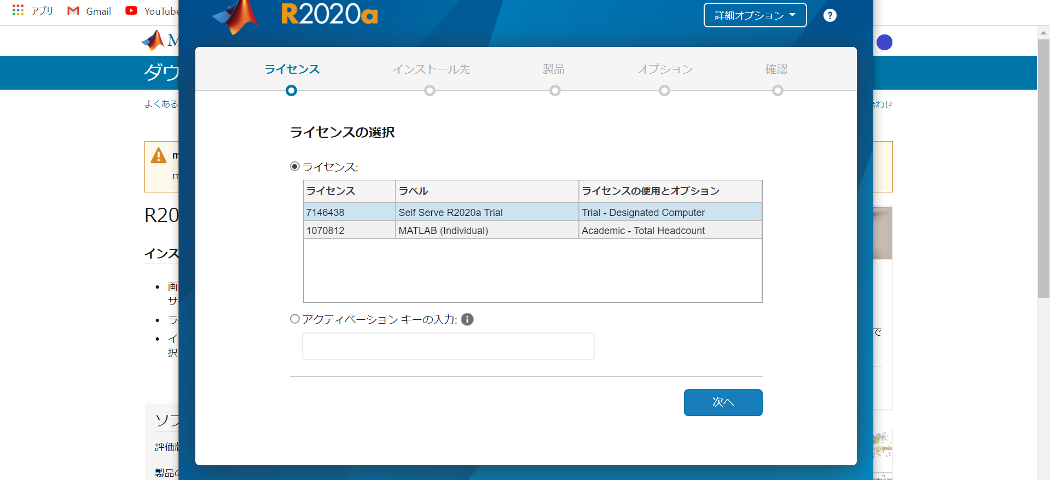Select the ライセンス radio button
This screenshot has width=1050, height=480.
click(x=295, y=166)
